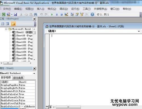
Task: Toggle Design Mode icon
Action: (66, 14)
